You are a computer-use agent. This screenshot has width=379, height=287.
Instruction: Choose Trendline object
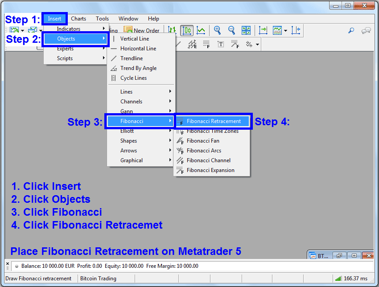141,58
